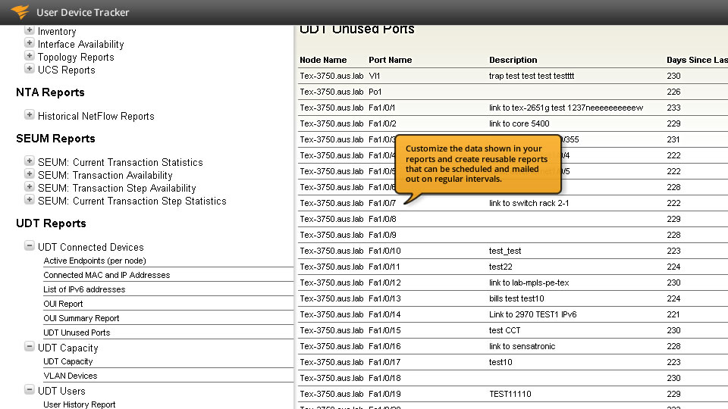Expand the UCS Reports group
The width and height of the screenshot is (728, 409).
pyautogui.click(x=30, y=69)
